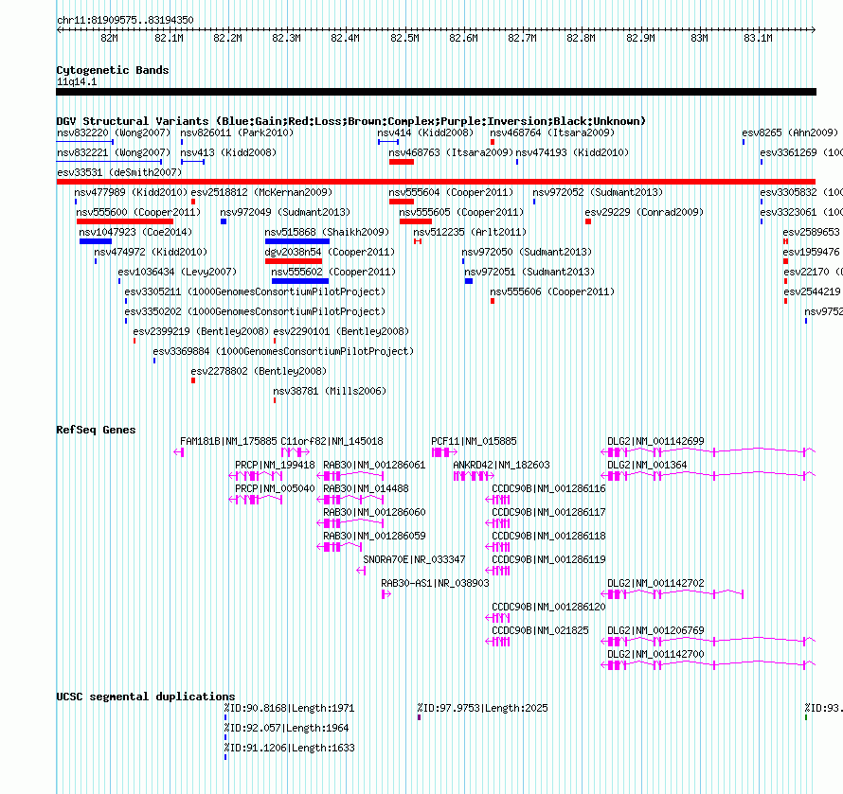Select the FAM181B|NM_175885 gene glyph
This screenshot has width=843, height=794.
178,452
